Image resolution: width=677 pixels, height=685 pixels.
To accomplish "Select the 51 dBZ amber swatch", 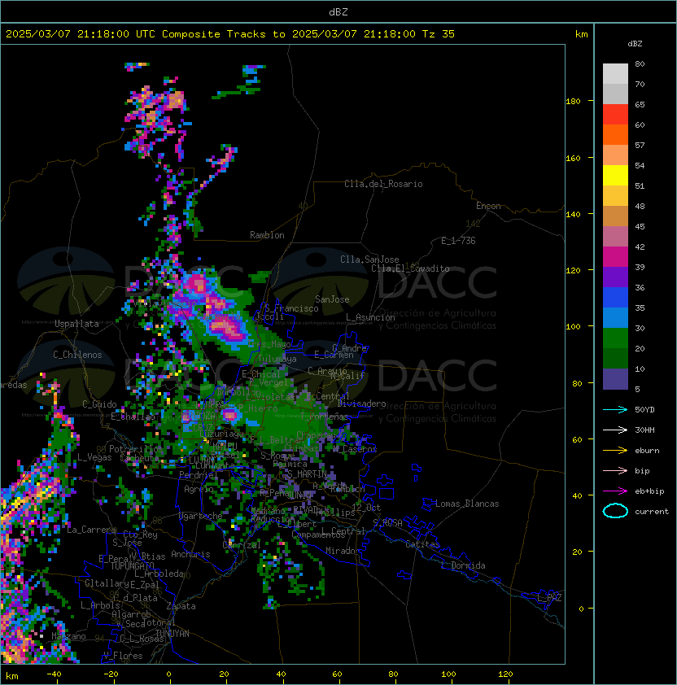I will pyautogui.click(x=615, y=196).
